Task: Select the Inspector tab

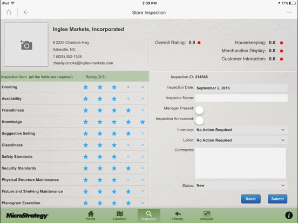Action: (148, 215)
